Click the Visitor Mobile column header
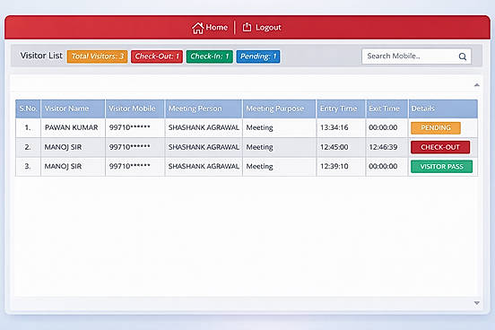The height and width of the screenshot is (330, 495). (135, 109)
